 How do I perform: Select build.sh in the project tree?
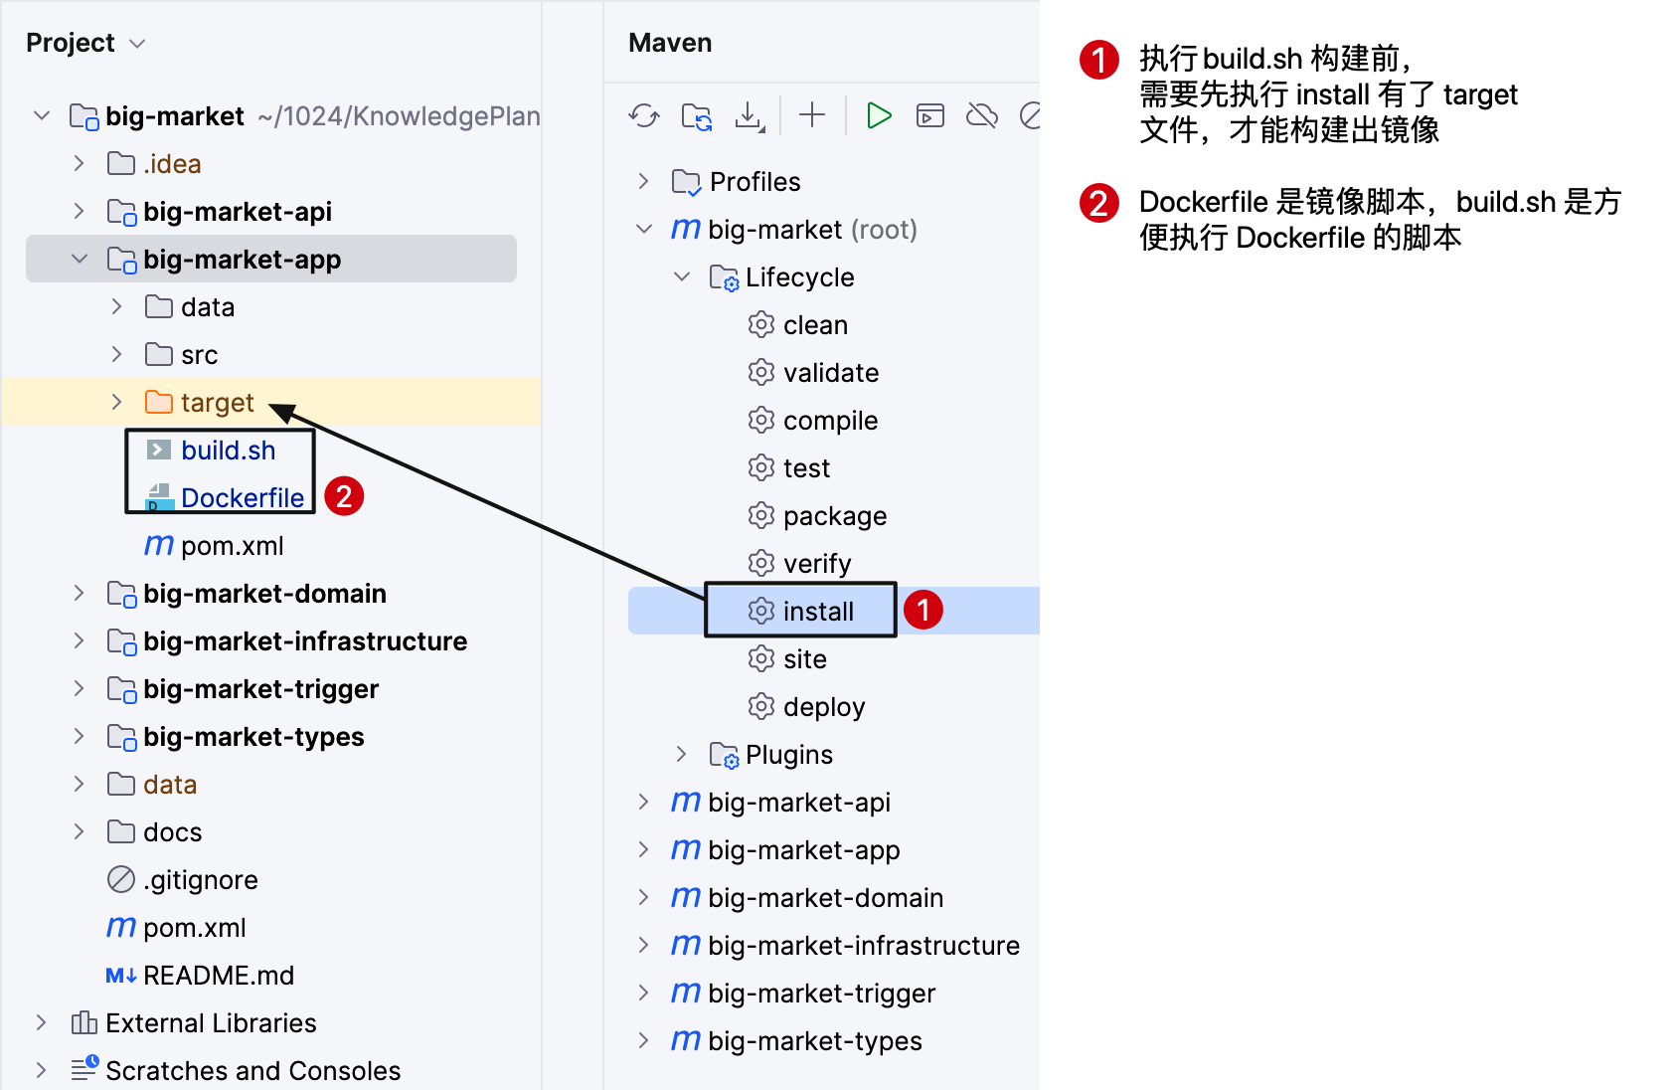point(228,451)
